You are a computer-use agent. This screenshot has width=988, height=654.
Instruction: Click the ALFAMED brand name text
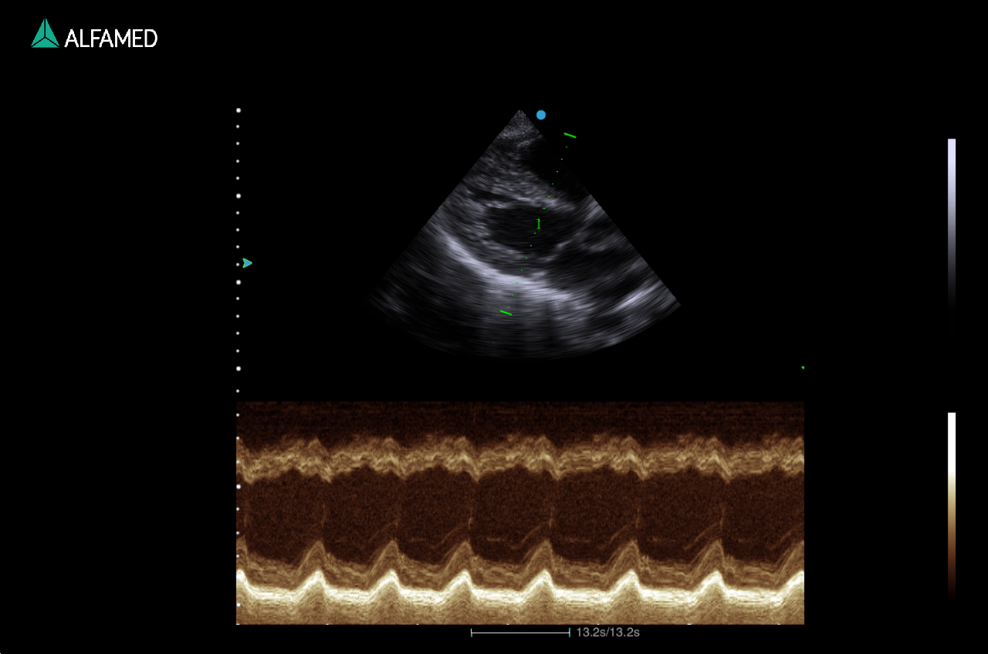(111, 39)
